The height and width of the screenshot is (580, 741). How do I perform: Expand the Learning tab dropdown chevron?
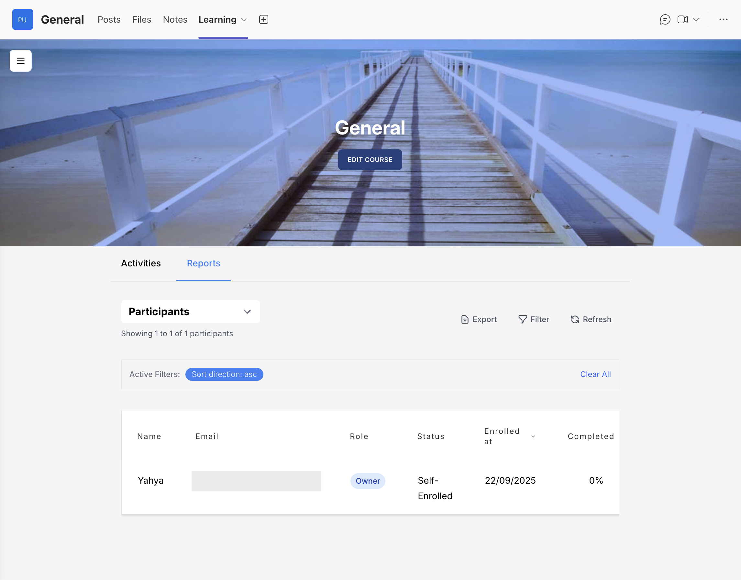click(x=244, y=20)
